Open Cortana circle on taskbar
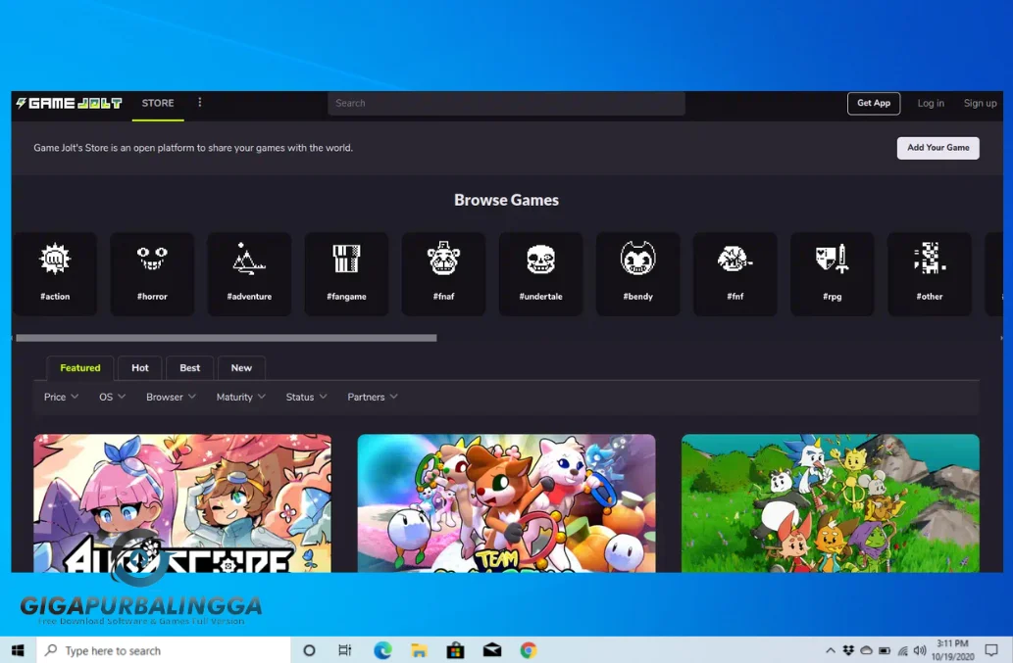1013x663 pixels. (x=310, y=650)
